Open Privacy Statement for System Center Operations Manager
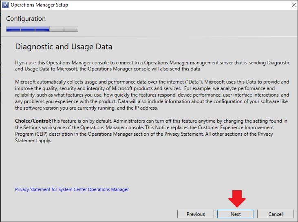This screenshot has width=298, height=222. (72, 189)
